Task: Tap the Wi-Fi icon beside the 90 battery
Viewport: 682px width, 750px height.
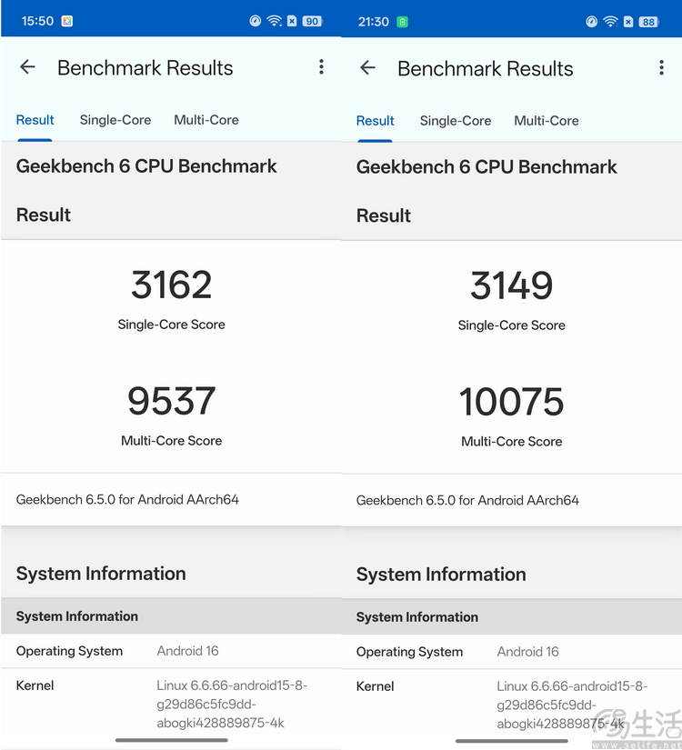Action: 274,21
